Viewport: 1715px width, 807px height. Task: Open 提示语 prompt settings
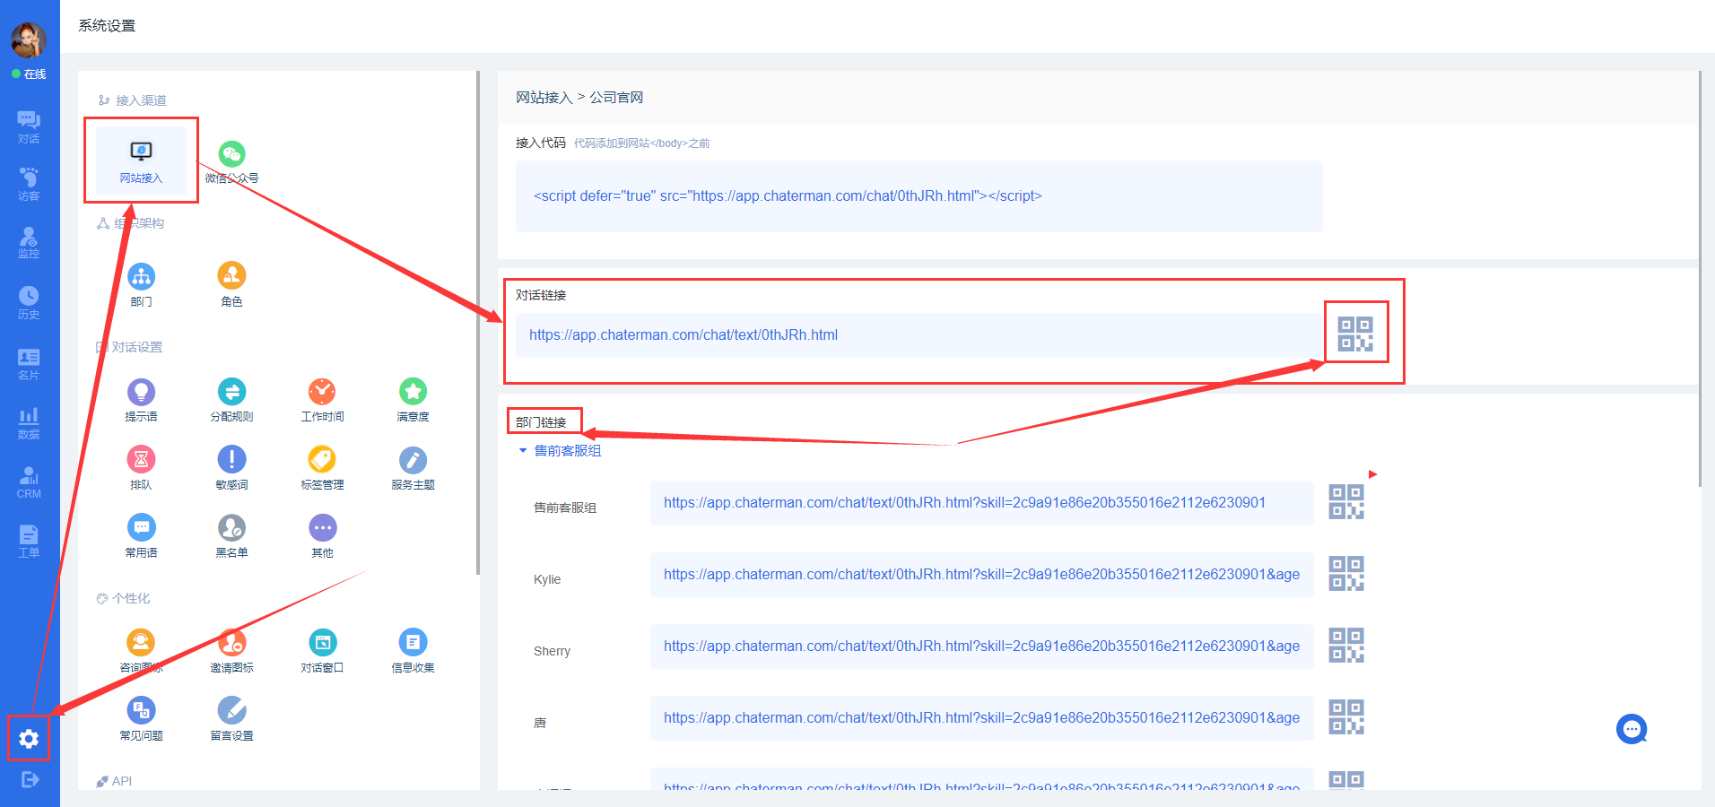pos(141,400)
